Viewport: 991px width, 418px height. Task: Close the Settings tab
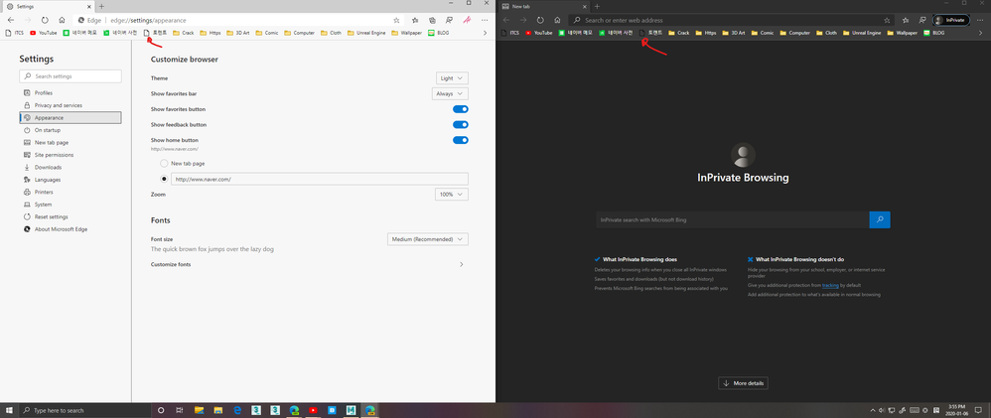click(x=87, y=6)
